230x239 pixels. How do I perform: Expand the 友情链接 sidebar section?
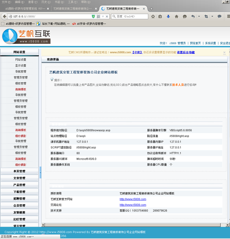(x=19, y=212)
